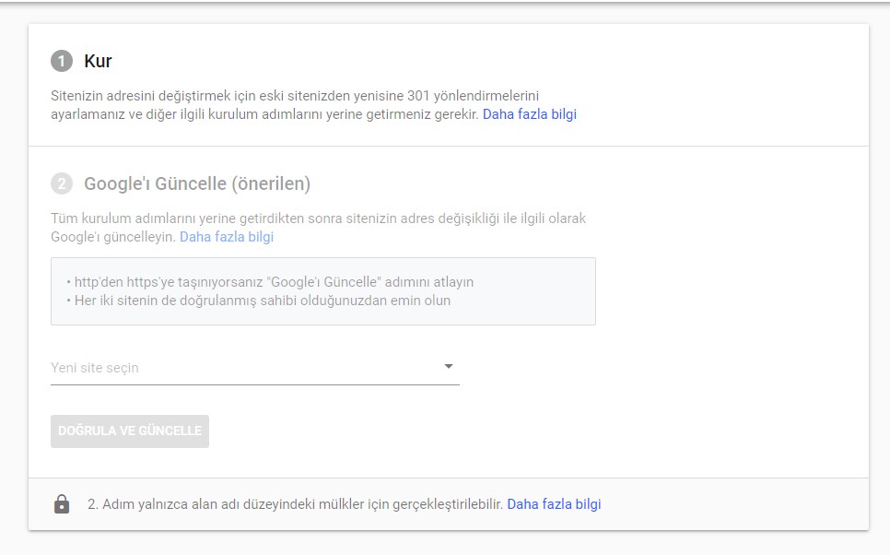Click the step 1 number circle icon
Viewport: 890px width, 555px height.
[62, 61]
